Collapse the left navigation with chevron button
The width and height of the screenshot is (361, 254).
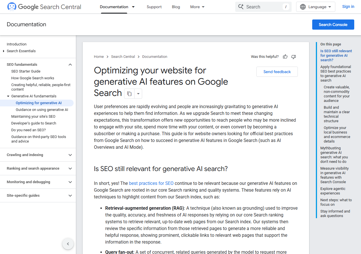coord(68,244)
